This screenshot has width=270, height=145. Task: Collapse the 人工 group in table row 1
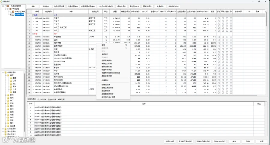33,15
